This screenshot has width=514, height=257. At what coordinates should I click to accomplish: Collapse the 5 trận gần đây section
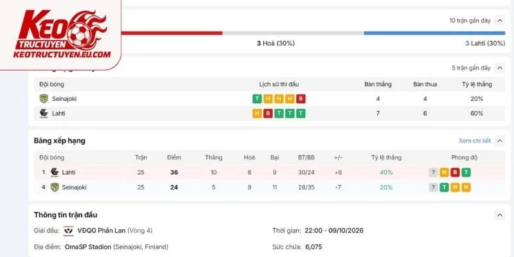pos(499,68)
